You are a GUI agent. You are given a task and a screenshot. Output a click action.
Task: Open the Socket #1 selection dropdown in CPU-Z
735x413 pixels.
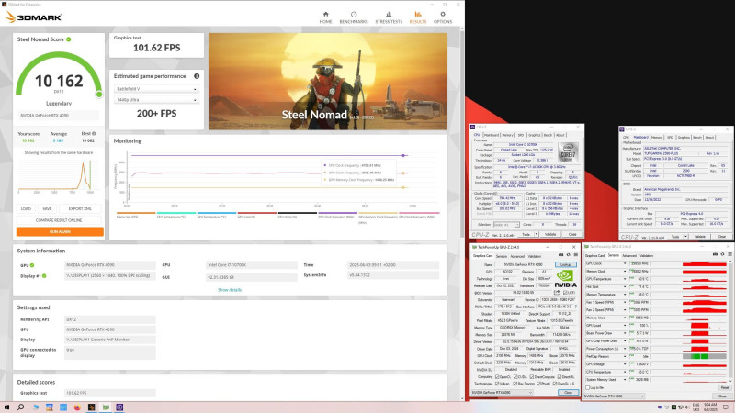point(507,225)
